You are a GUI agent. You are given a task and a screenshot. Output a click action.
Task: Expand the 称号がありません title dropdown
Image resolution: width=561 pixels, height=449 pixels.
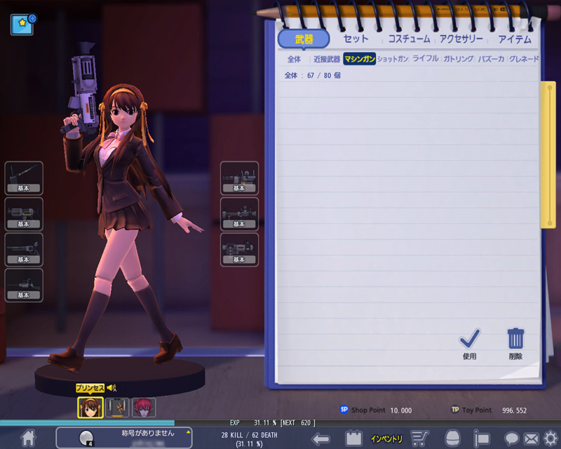[188, 432]
